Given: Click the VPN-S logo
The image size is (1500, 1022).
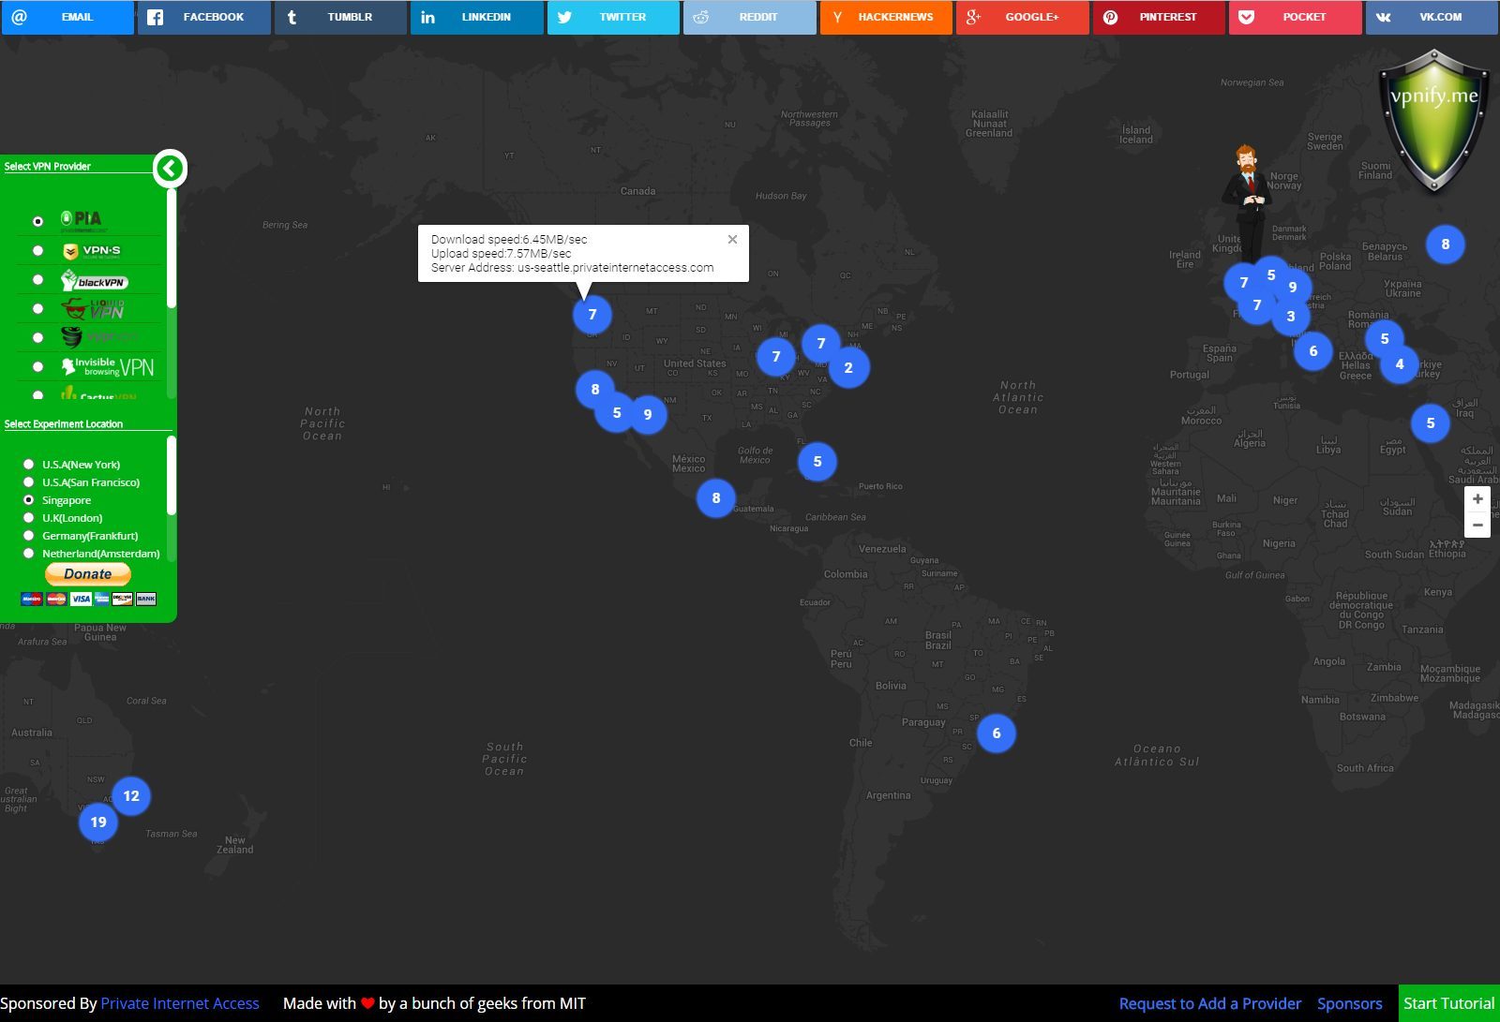Looking at the screenshot, I should (92, 251).
